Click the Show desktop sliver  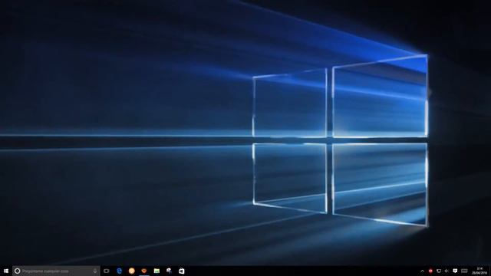(x=489, y=271)
